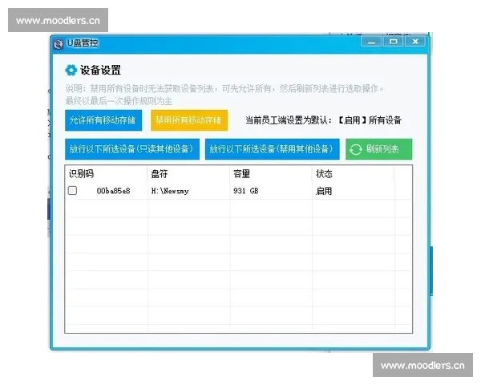Click 放行以下所选设备(只读其他设备) button
The width and height of the screenshot is (481, 385).
(x=132, y=149)
